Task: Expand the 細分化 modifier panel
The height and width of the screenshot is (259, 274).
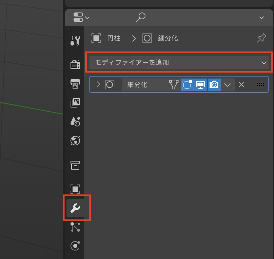Action: click(99, 84)
